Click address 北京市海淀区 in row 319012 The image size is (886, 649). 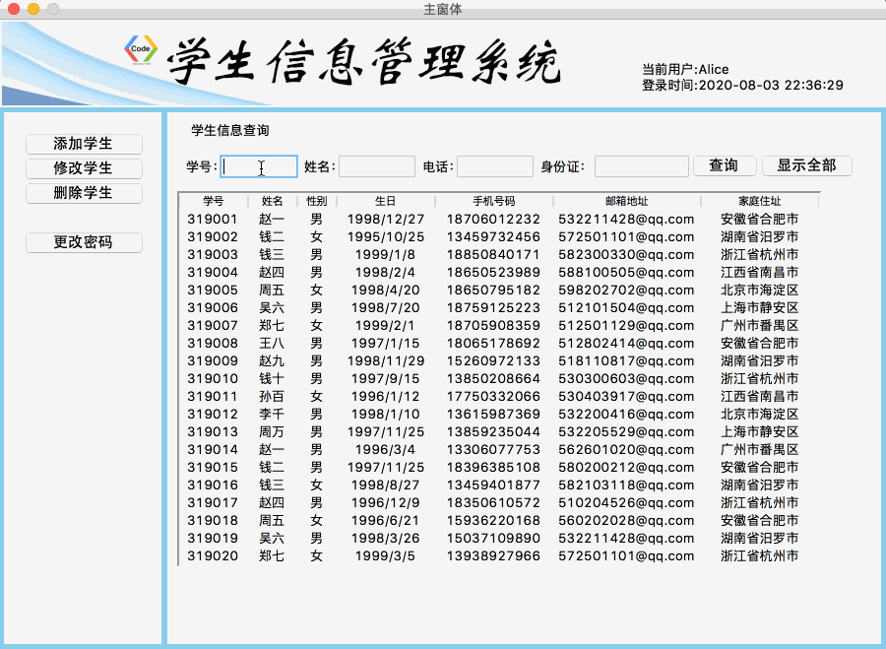click(x=759, y=415)
